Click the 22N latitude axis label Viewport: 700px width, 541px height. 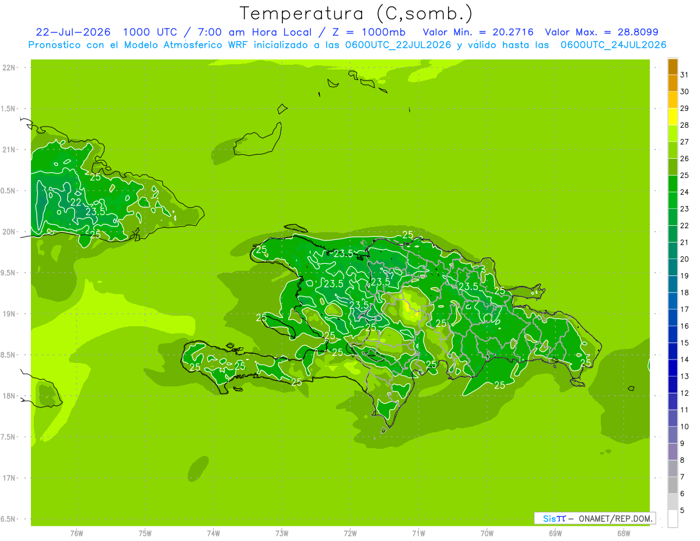pyautogui.click(x=9, y=68)
